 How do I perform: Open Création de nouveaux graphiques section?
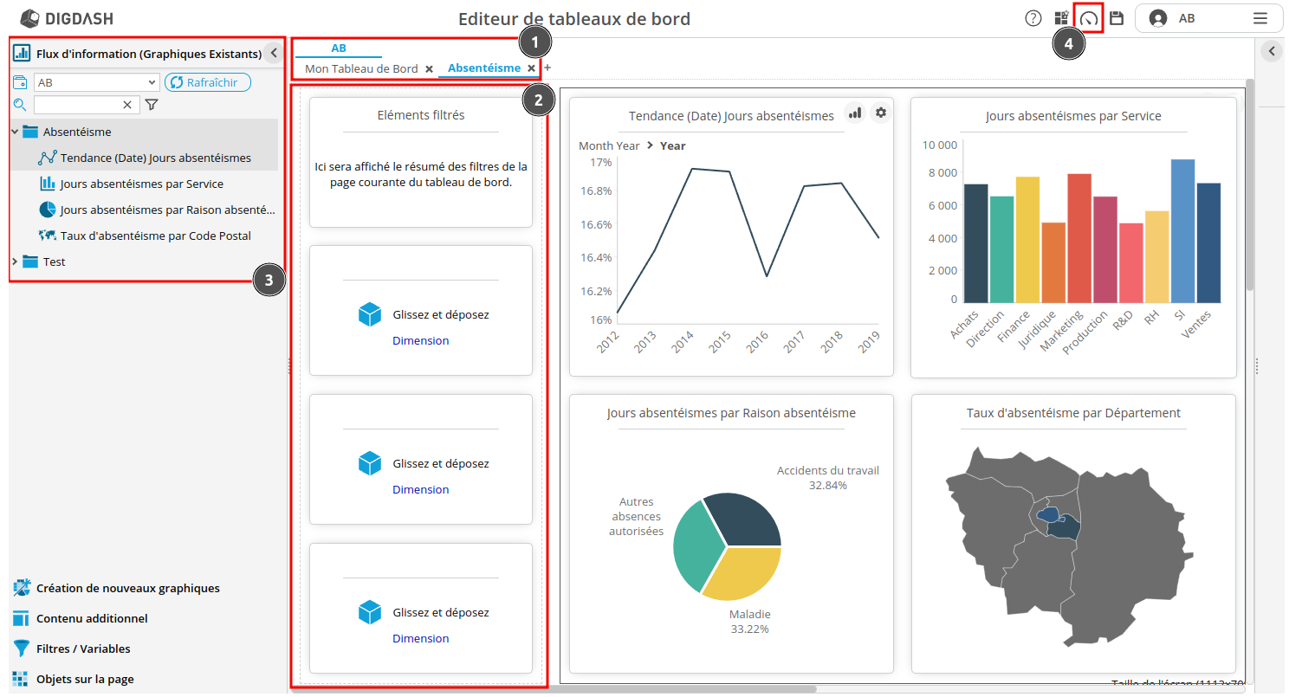point(127,589)
